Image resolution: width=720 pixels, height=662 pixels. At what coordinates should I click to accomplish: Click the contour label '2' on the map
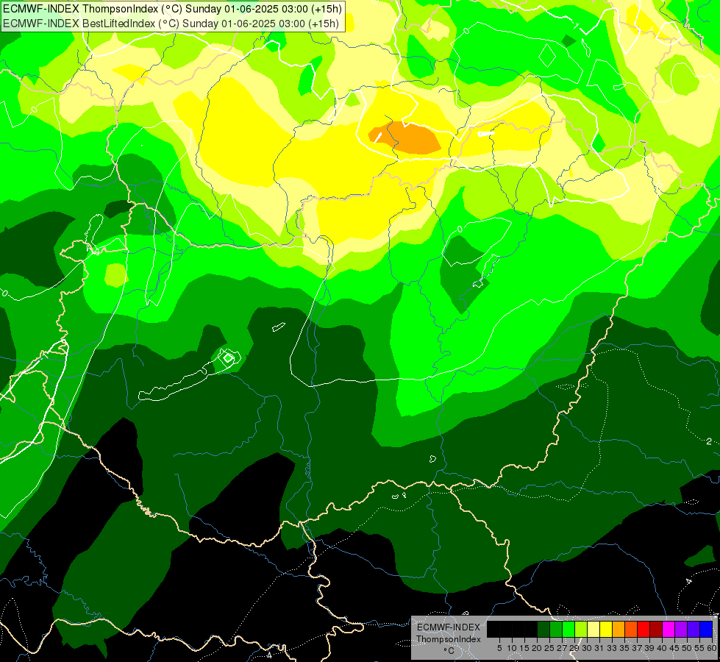point(709,441)
